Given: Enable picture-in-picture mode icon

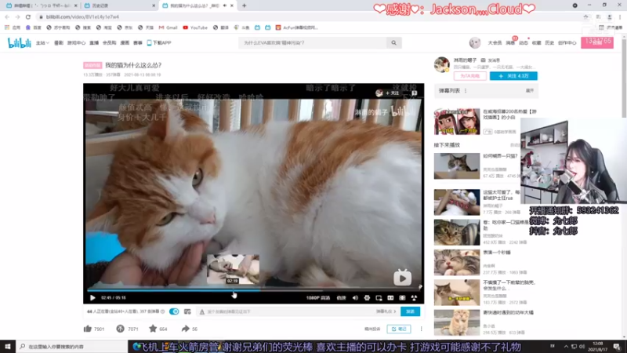Looking at the screenshot, I should tap(379, 298).
